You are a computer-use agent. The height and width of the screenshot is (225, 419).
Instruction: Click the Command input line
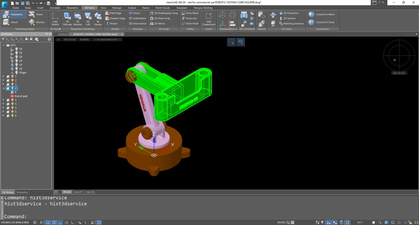click(210, 216)
